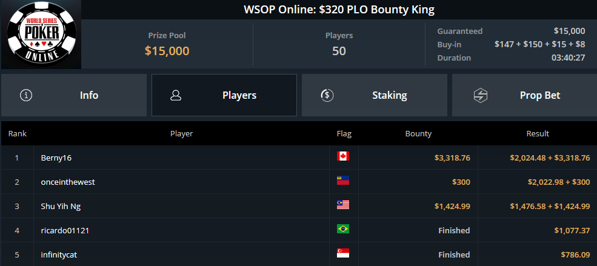This screenshot has width=597, height=266.
Task: Sort by the Bounty column header
Action: pyautogui.click(x=418, y=133)
